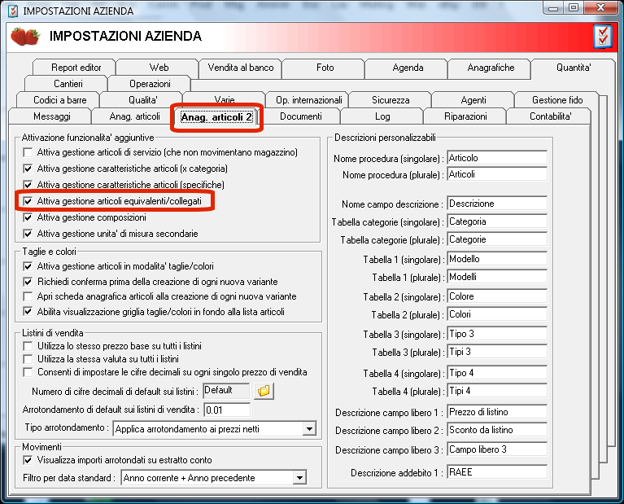This screenshot has height=504, width=624.
Task: Open the Gestione fido tab
Action: (557, 100)
